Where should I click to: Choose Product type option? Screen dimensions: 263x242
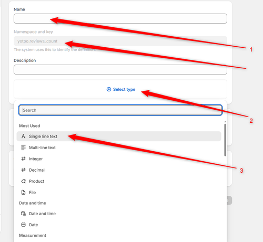click(119, 181)
